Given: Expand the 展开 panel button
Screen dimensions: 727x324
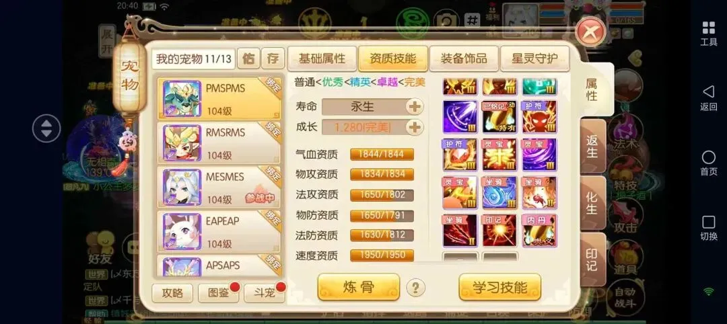Looking at the screenshot, I should 107,41.
